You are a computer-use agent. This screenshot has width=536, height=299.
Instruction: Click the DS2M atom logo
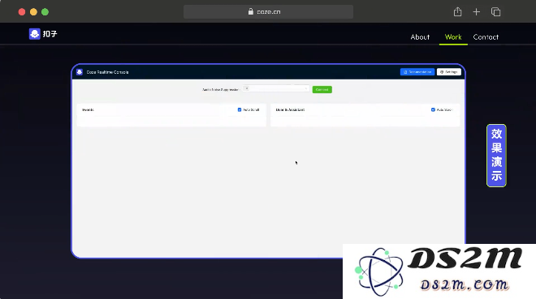(378, 271)
